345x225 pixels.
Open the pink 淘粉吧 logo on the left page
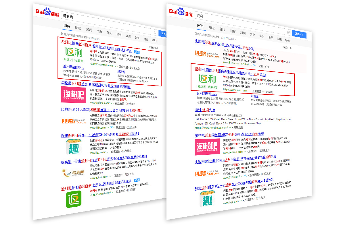73,94
